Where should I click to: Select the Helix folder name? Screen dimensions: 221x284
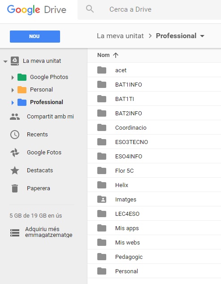(x=121, y=185)
